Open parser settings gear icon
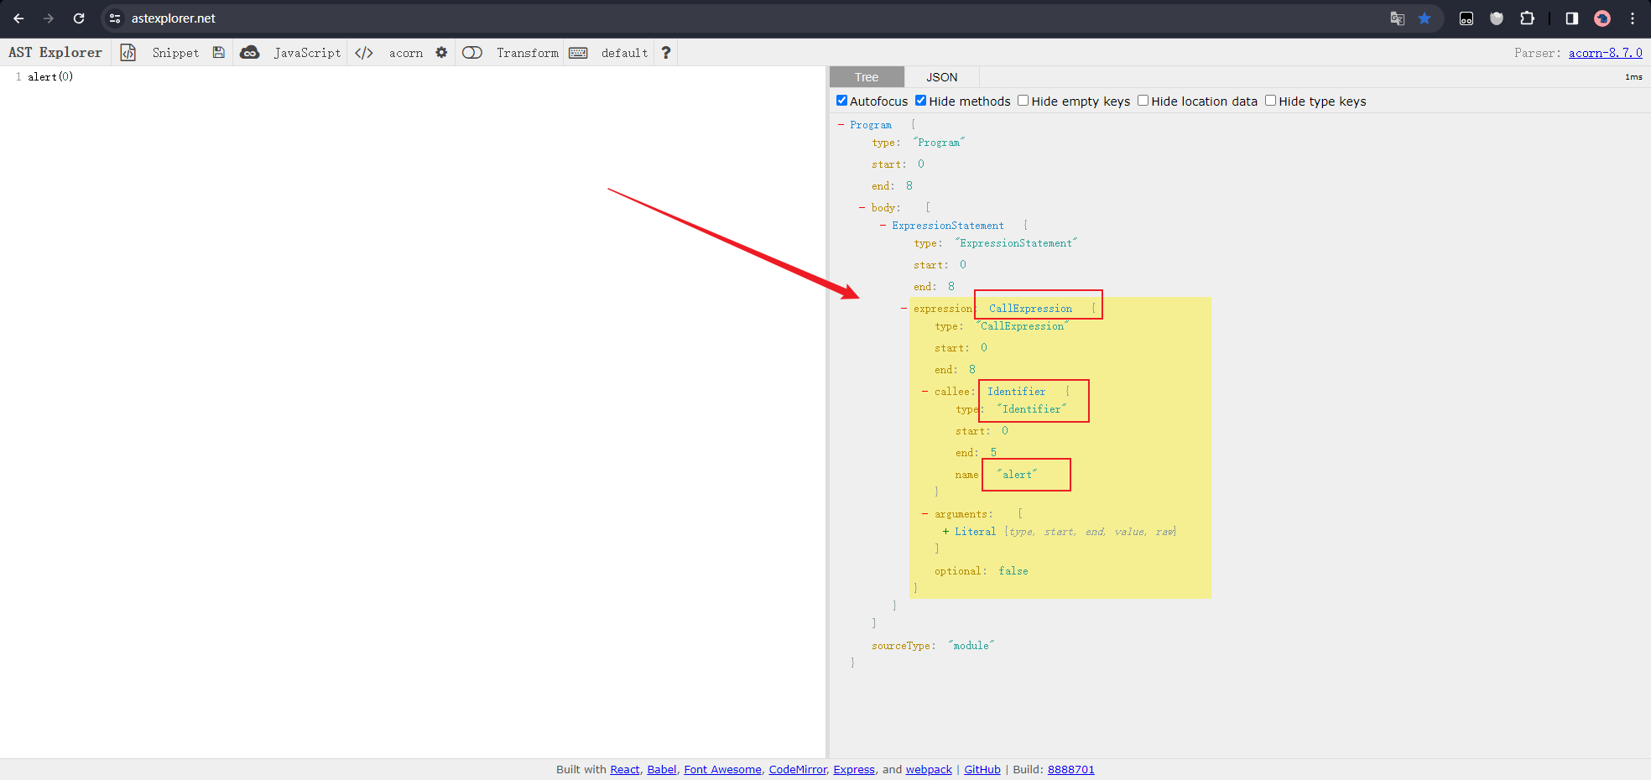 441,53
